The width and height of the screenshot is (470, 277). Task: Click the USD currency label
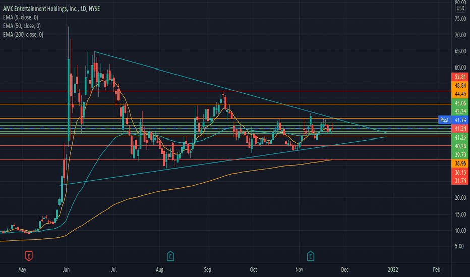point(460,8)
